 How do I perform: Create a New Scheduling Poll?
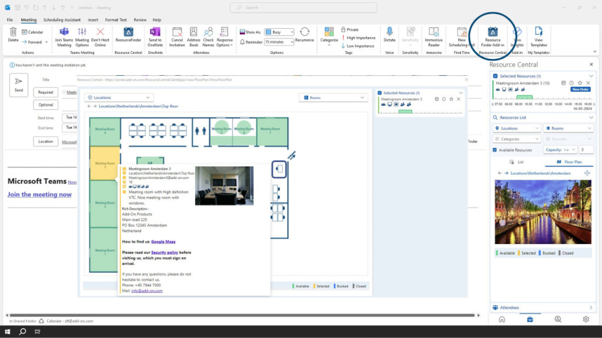(461, 35)
